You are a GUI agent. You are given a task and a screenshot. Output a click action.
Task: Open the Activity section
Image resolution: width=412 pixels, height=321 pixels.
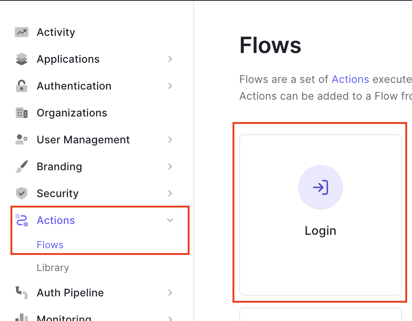pos(56,32)
